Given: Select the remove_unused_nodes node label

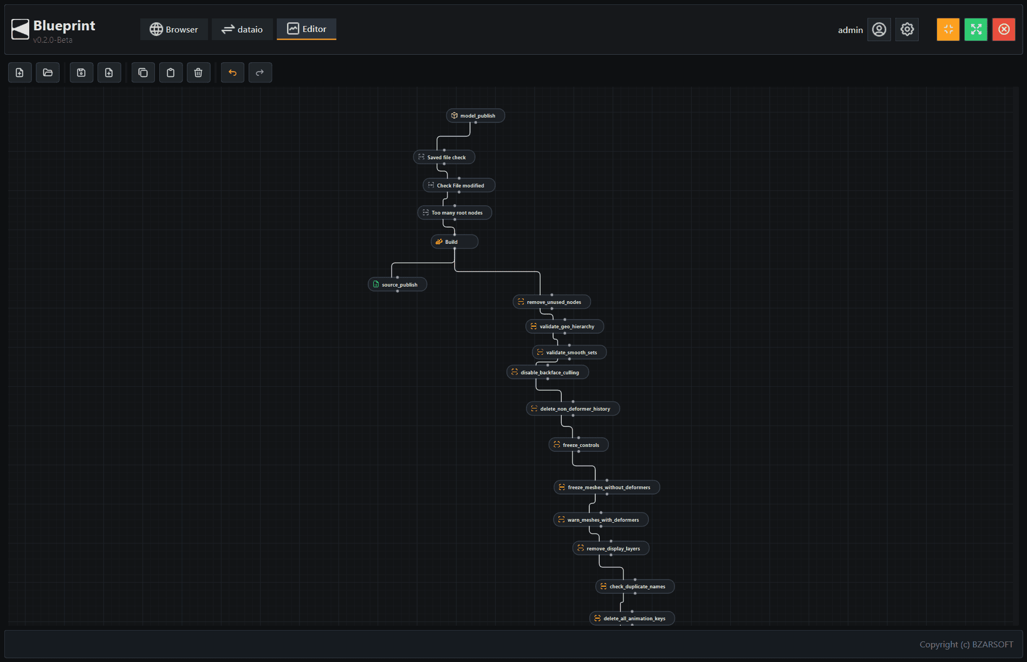Looking at the screenshot, I should (554, 302).
